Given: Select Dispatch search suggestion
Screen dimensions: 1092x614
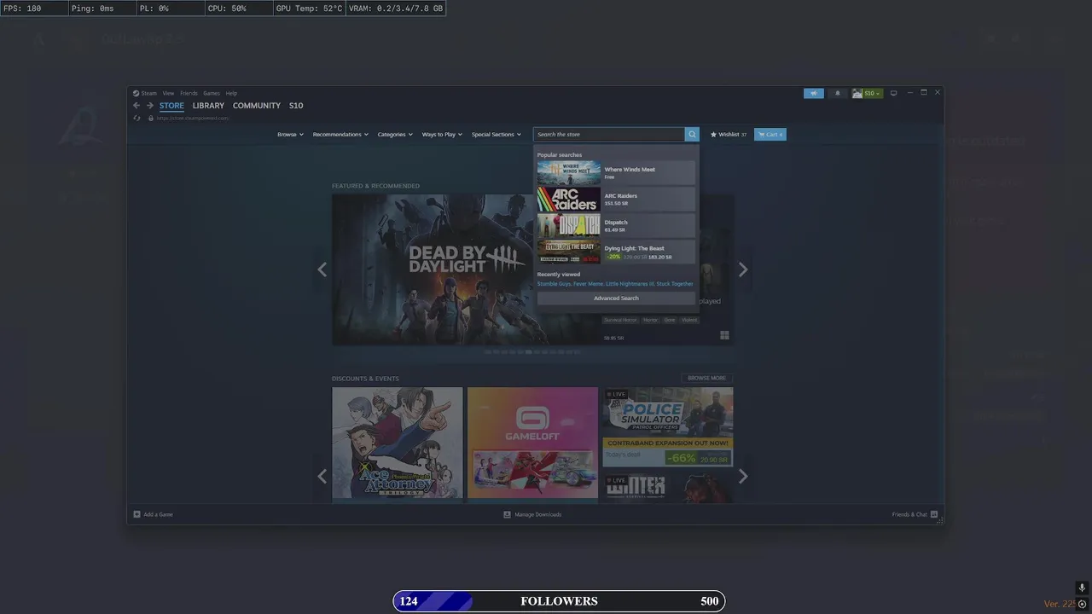Looking at the screenshot, I should [616, 226].
